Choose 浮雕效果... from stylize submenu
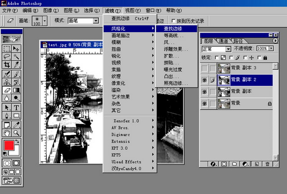287x194 pixels. (177, 49)
